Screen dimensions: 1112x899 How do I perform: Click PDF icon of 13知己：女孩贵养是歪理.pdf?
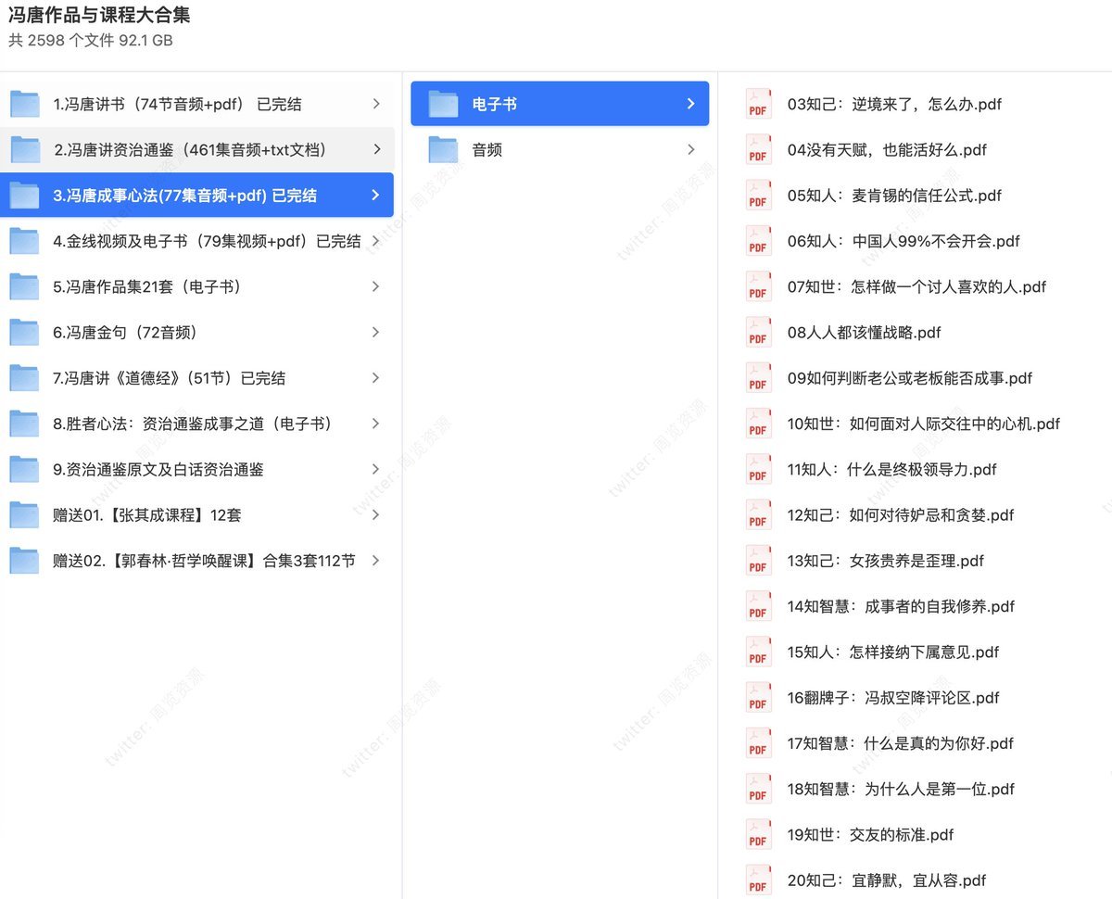click(x=759, y=561)
